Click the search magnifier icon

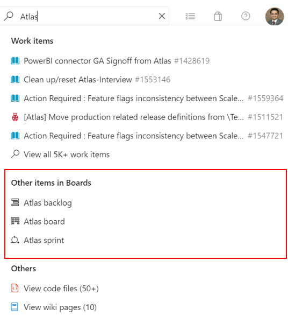9,16
